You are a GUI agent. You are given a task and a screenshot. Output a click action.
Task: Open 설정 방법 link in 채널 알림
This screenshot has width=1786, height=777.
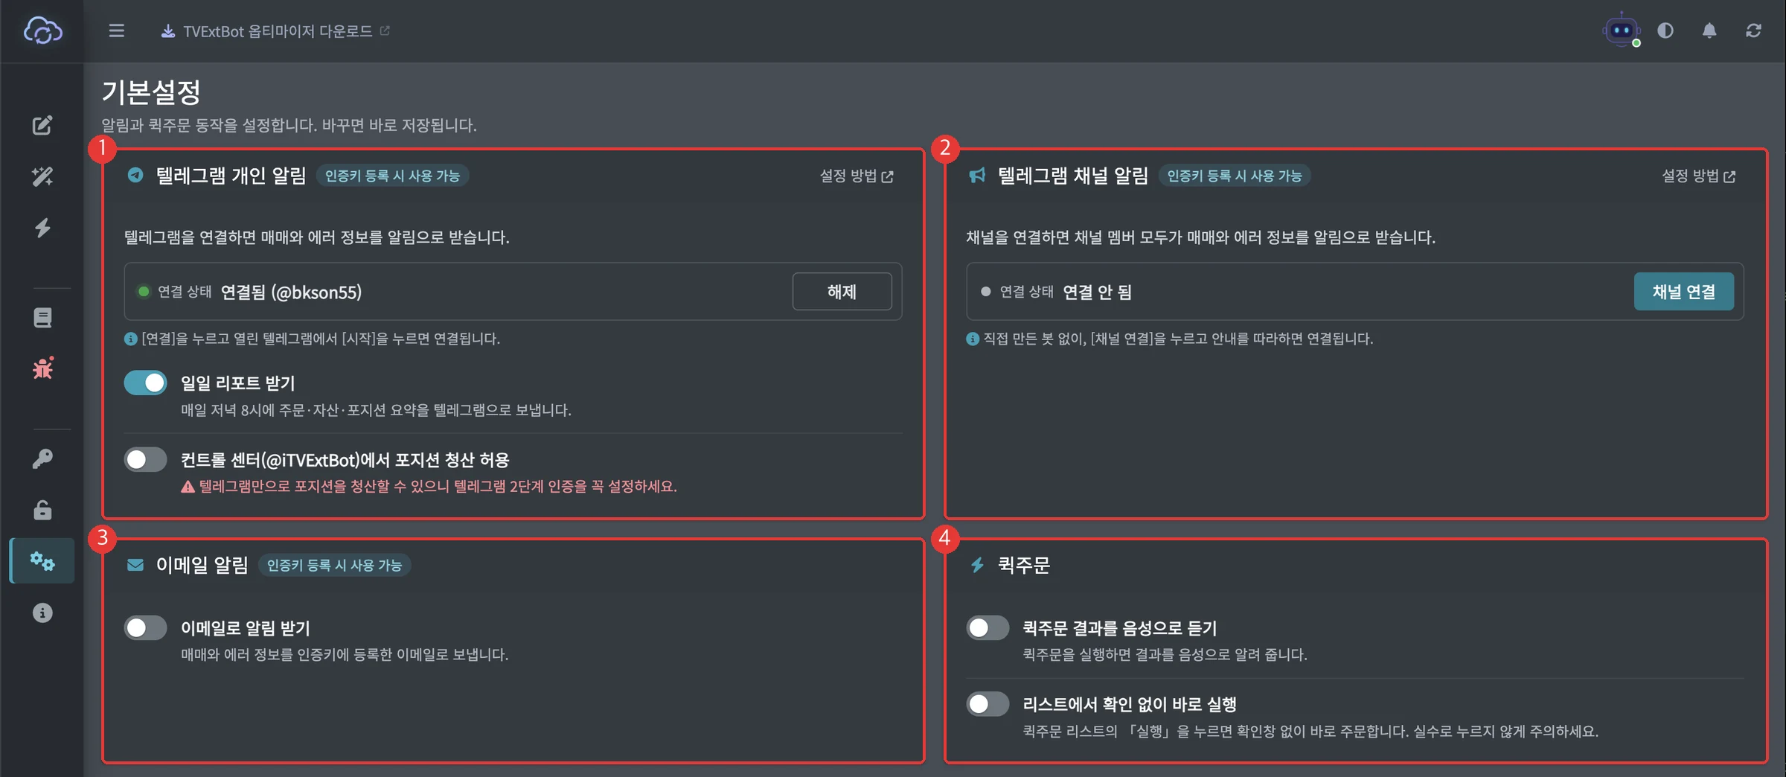pyautogui.click(x=1698, y=176)
